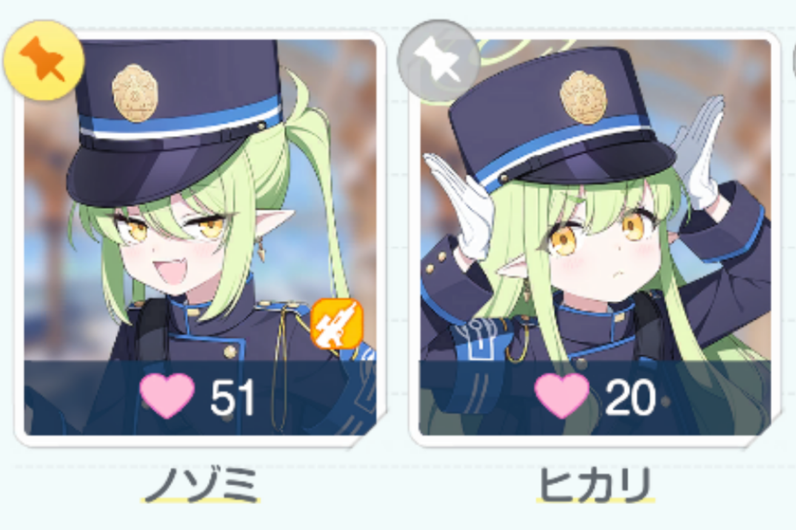Select the bond level number 20

630,399
